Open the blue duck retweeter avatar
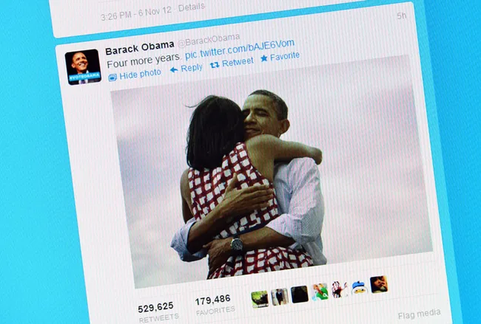481x324 pixels. pos(359,288)
